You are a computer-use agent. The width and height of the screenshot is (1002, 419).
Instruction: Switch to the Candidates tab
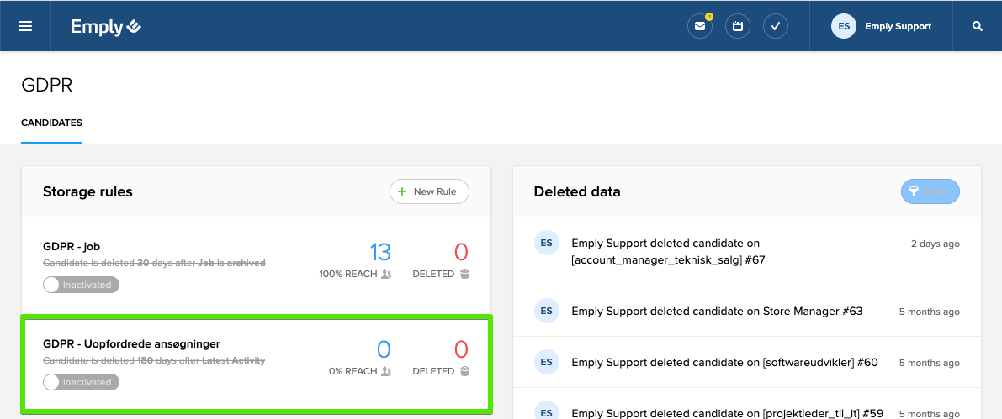click(51, 123)
